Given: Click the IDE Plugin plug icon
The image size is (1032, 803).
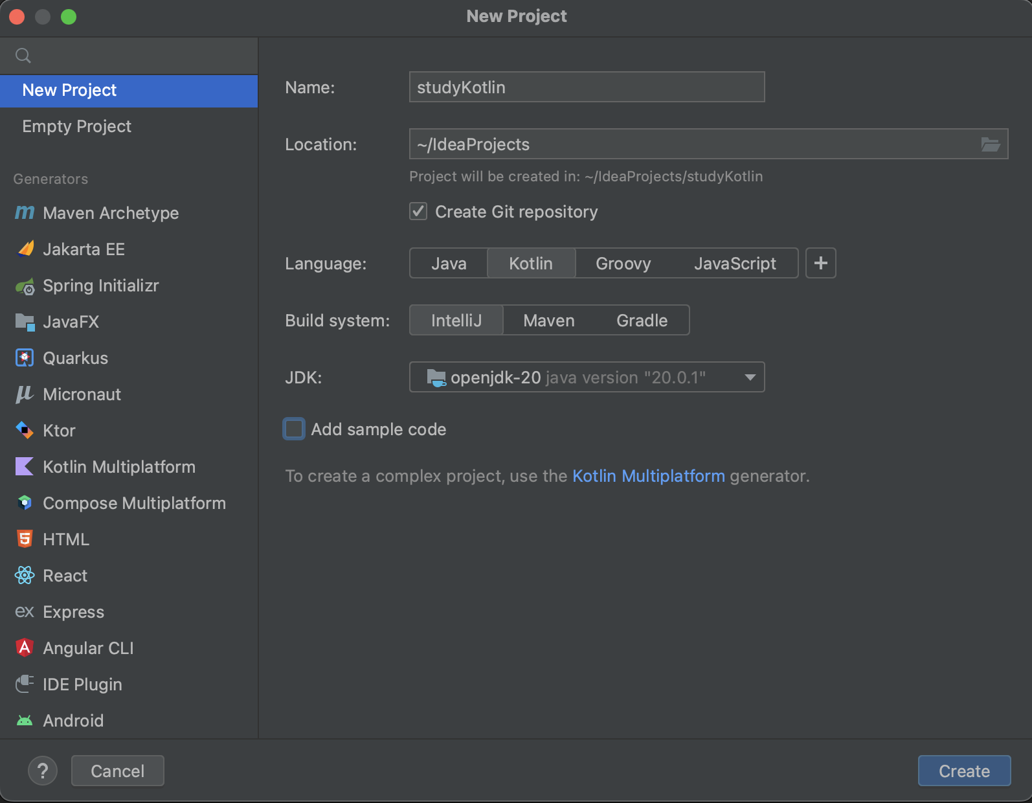Looking at the screenshot, I should [25, 684].
